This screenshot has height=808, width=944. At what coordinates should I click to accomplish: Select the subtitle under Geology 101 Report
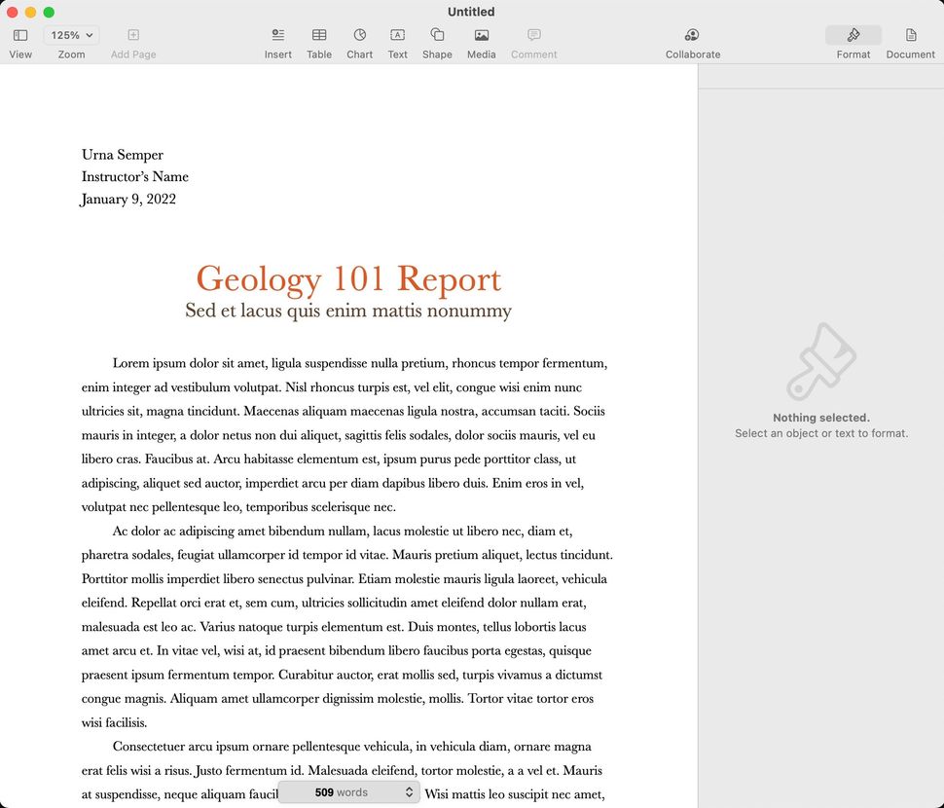click(x=348, y=310)
